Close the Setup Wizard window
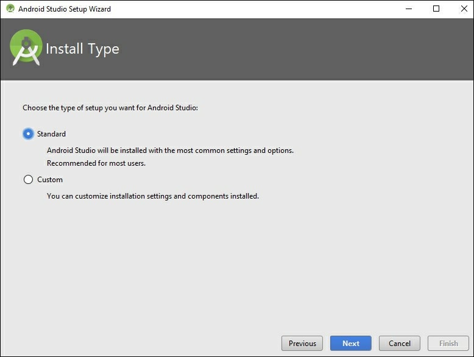 (x=464, y=9)
